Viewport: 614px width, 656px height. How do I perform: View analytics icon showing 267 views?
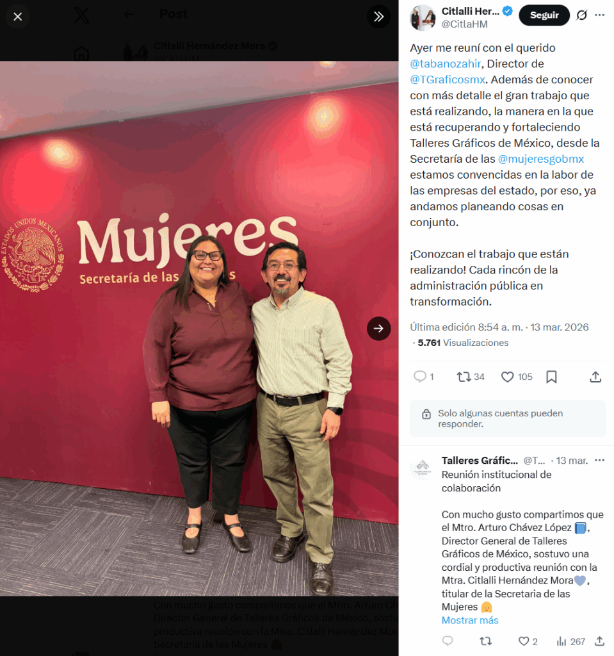pyautogui.click(x=561, y=641)
